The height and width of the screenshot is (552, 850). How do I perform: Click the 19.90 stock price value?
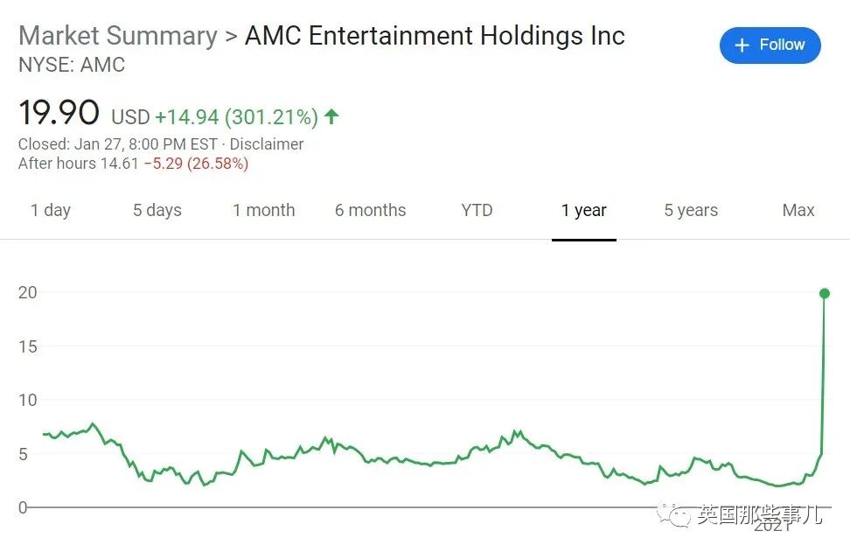(59, 113)
